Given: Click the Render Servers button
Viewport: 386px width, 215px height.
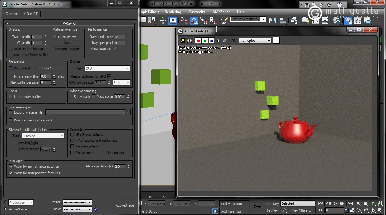Looking at the screenshot, I should 50,68.
